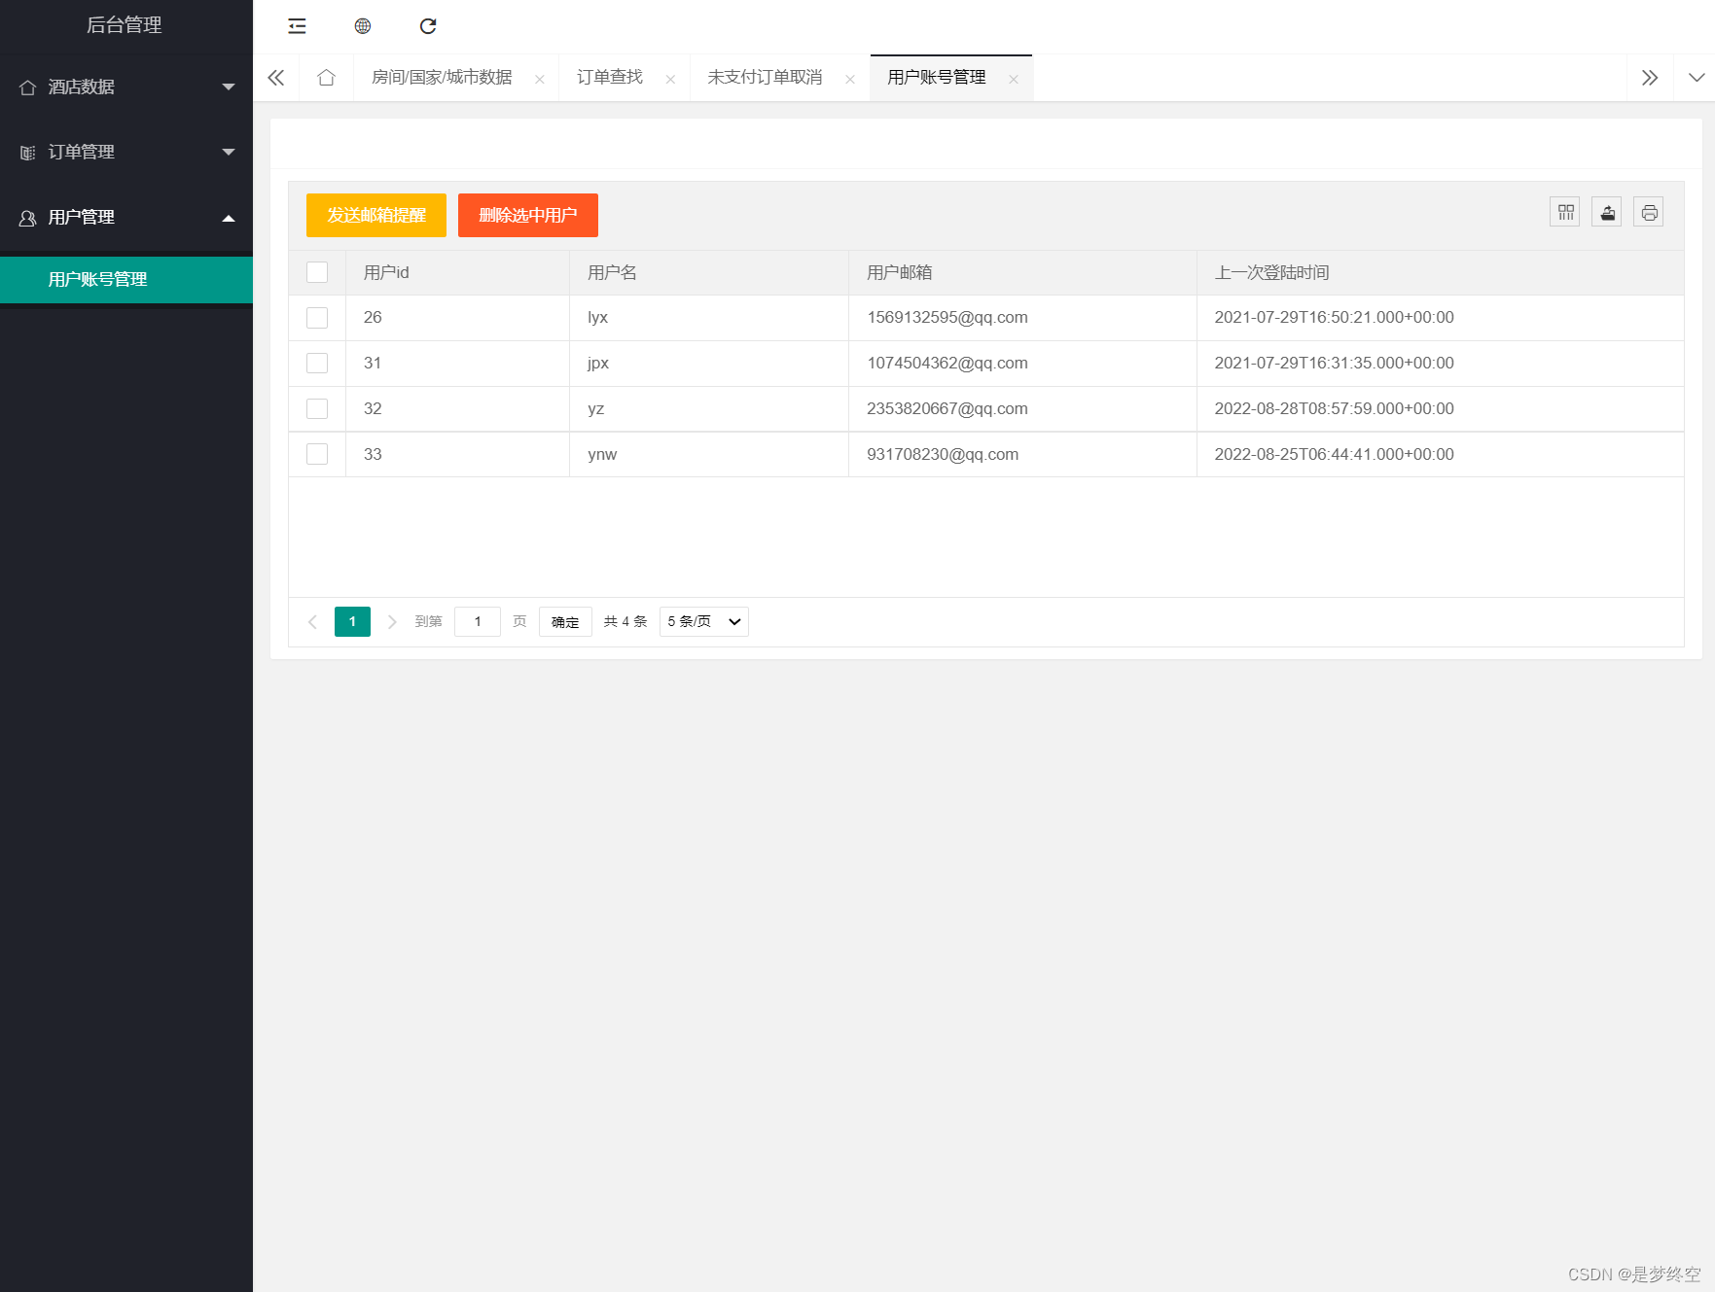The width and height of the screenshot is (1715, 1292).
Task: Check the row for user id 31
Action: pyautogui.click(x=317, y=364)
